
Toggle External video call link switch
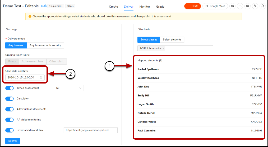coord(10,130)
